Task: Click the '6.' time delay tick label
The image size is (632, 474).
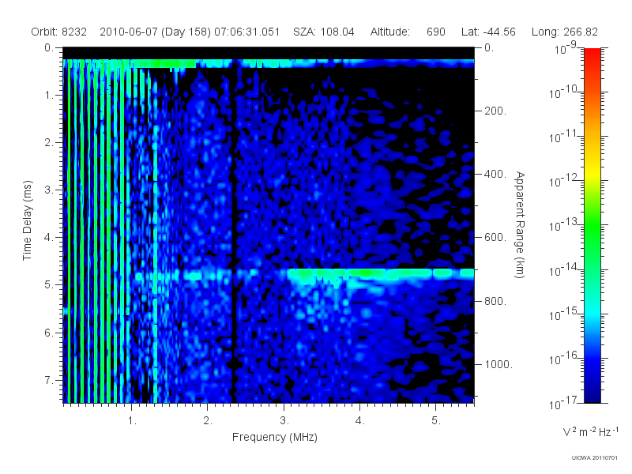Action: (x=49, y=333)
